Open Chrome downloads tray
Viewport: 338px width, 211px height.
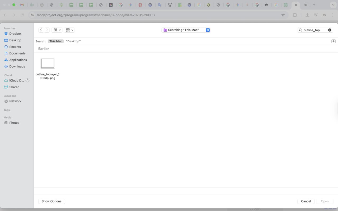307,15
